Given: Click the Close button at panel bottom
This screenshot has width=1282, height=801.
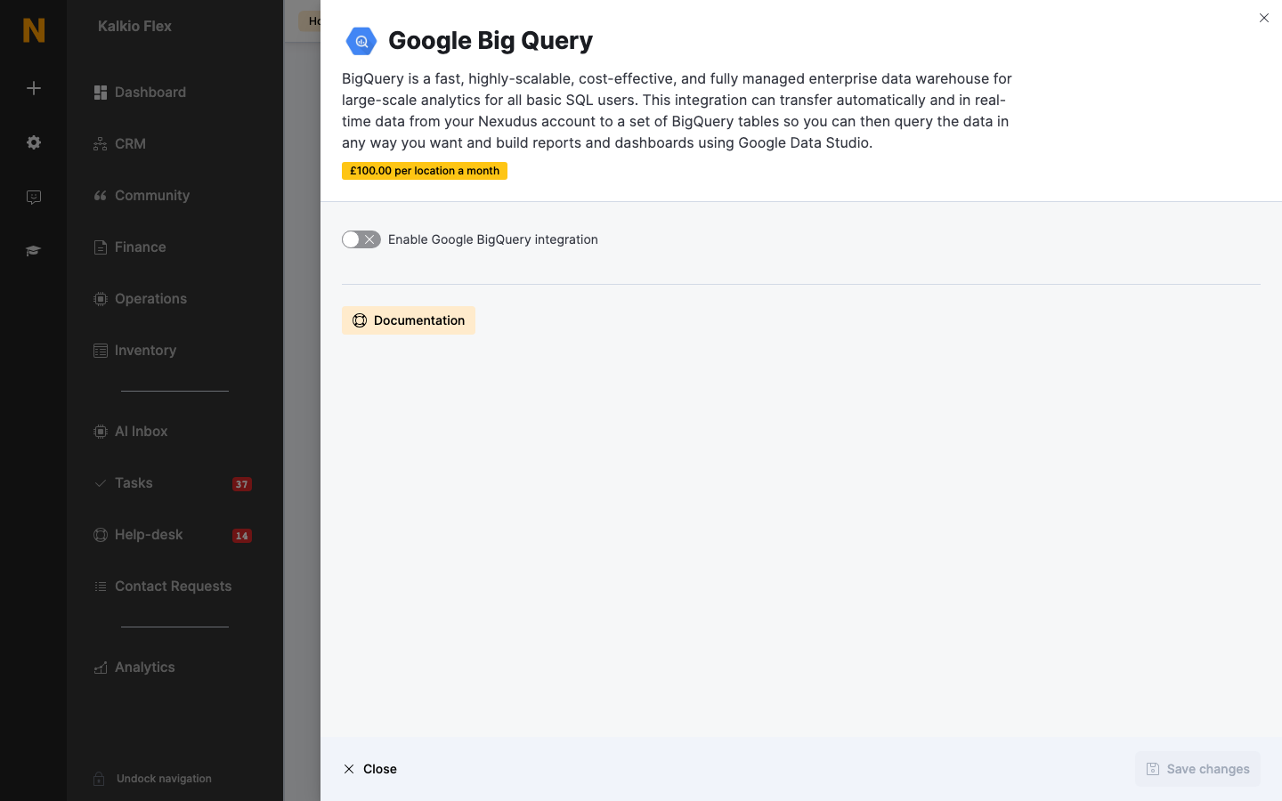Looking at the screenshot, I should coord(370,769).
